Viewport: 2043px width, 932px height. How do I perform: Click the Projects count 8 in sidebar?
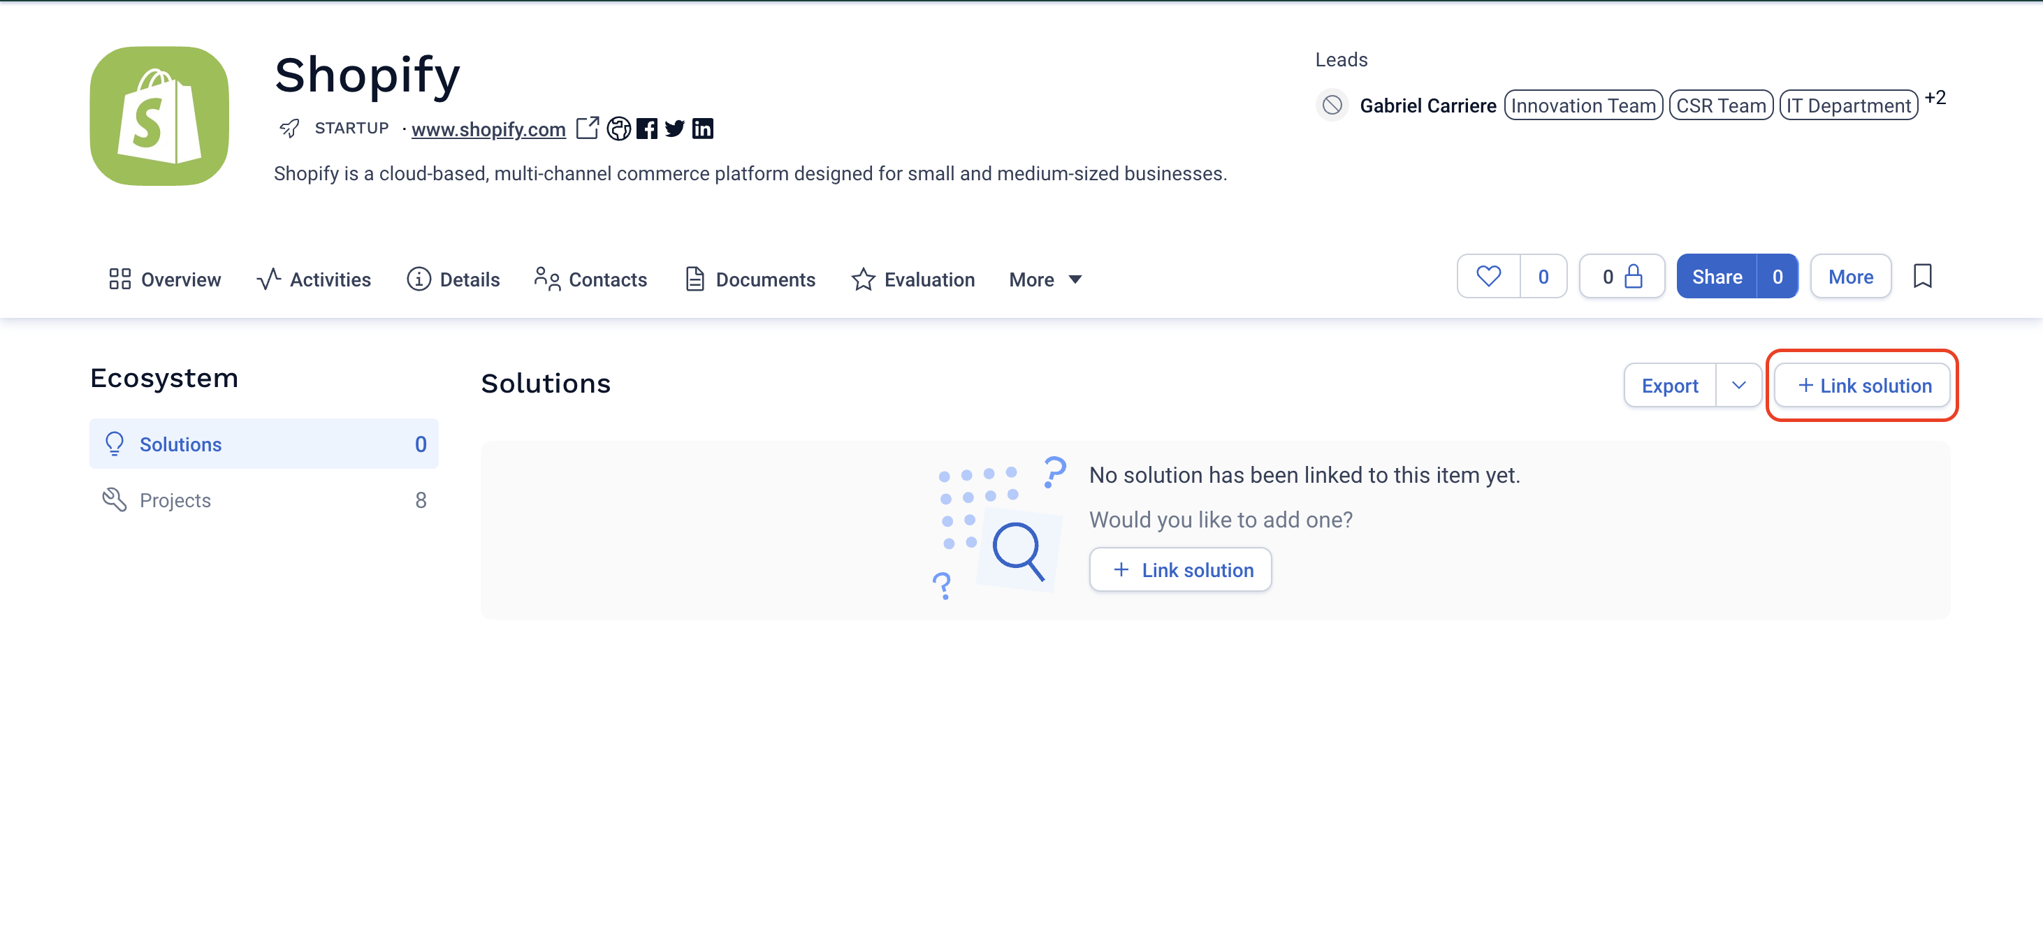coord(421,500)
